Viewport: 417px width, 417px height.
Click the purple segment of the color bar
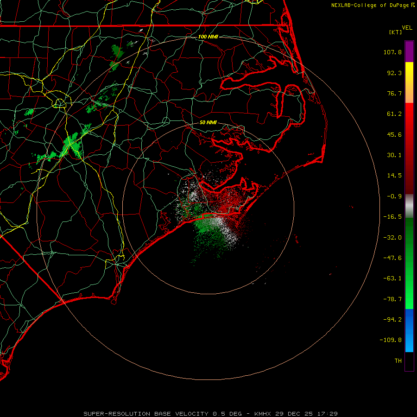tap(409, 51)
